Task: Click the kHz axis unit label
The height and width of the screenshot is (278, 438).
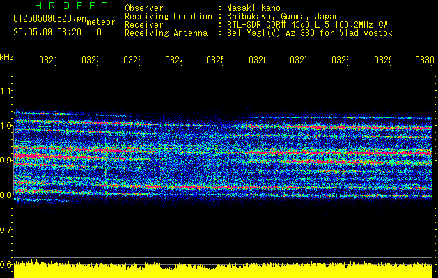Action: tap(7, 58)
